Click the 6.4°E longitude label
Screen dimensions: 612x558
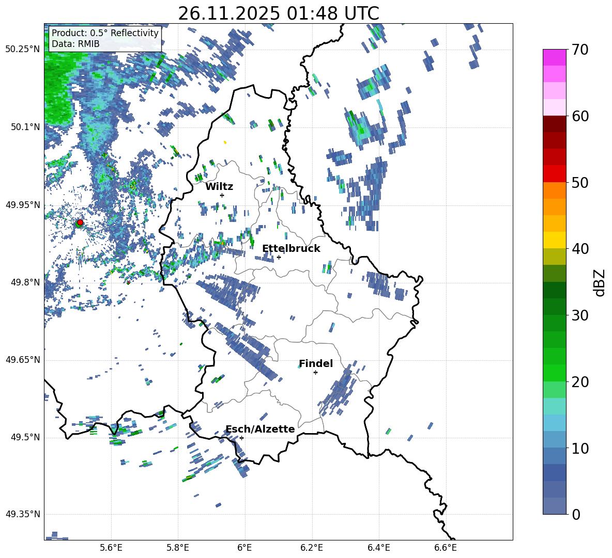tap(378, 548)
